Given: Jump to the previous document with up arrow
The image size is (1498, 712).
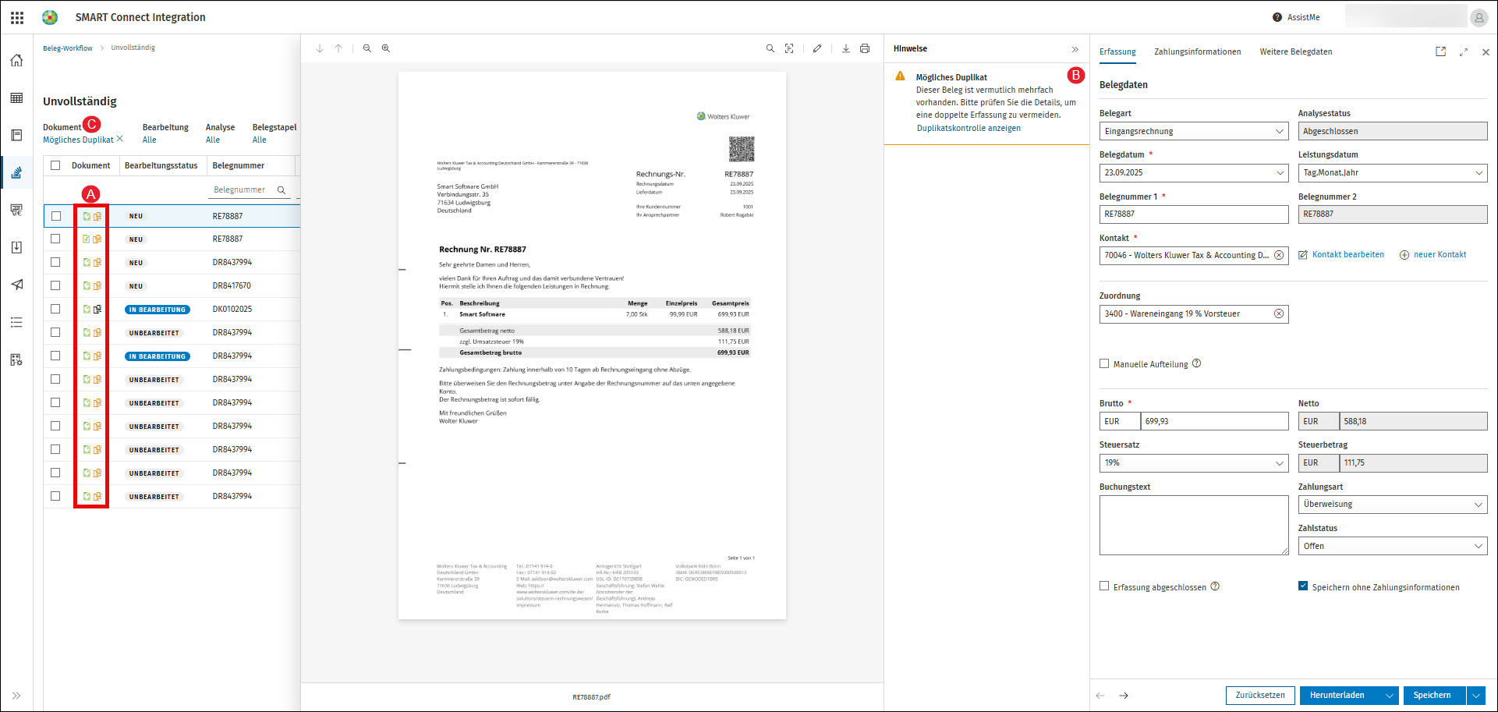Looking at the screenshot, I should [338, 48].
